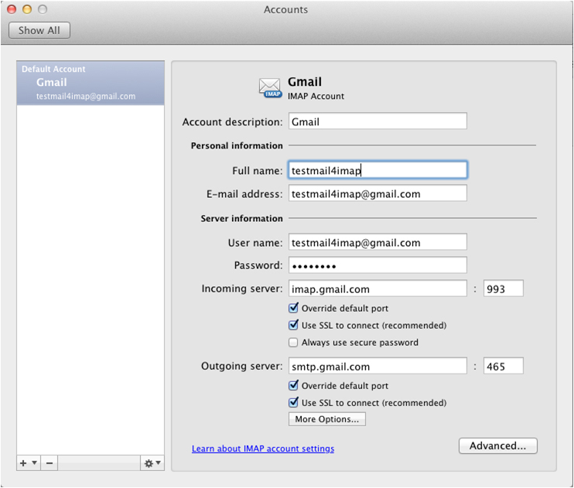The height and width of the screenshot is (488, 574).
Task: Click the Outgoing server smtp.gmail.com field
Action: coord(378,366)
